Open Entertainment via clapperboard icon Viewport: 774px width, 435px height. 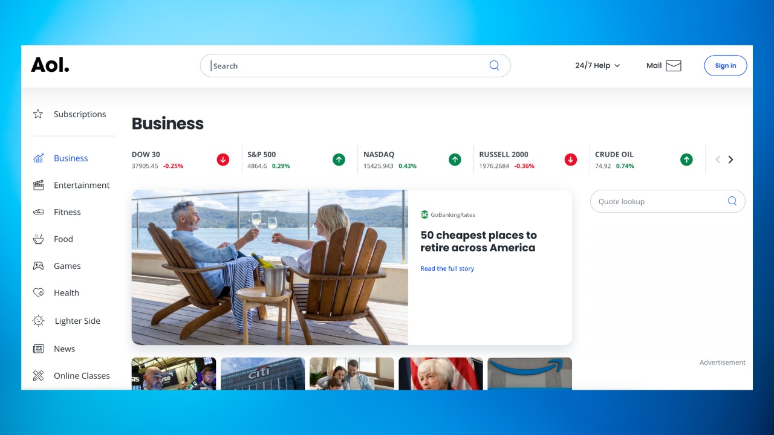tap(38, 185)
